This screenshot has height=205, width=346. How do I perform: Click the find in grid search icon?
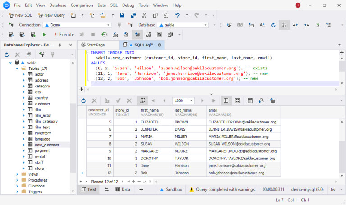point(261,101)
